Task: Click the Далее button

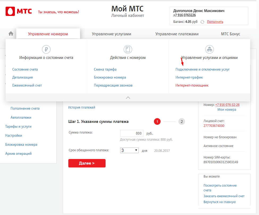Action: (x=87, y=163)
